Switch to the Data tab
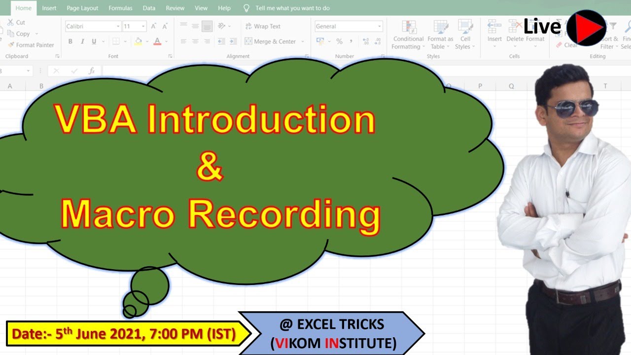The image size is (631, 355). (x=149, y=8)
